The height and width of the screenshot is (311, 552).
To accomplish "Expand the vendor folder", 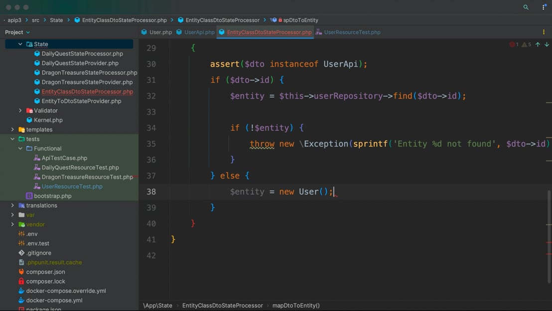I will 12,224.
